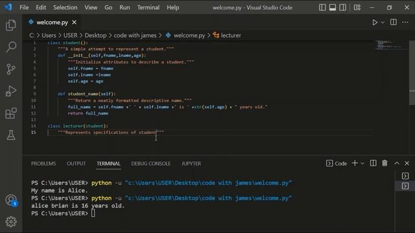Open Customize Layout button

(x=357, y=7)
